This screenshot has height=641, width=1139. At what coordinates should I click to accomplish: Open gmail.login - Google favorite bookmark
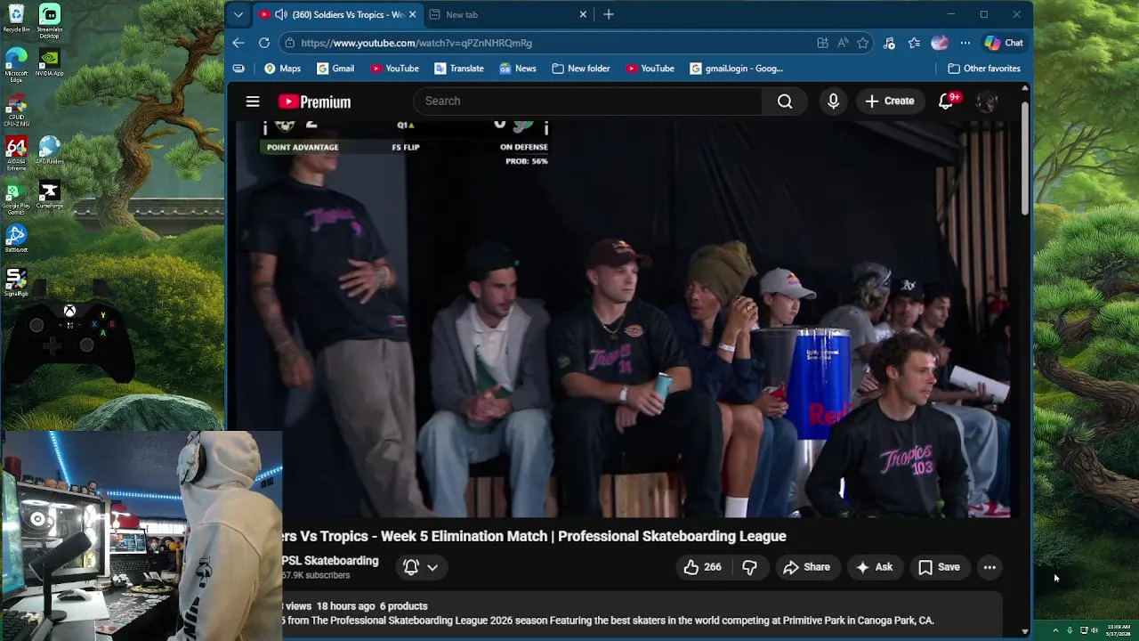click(737, 69)
